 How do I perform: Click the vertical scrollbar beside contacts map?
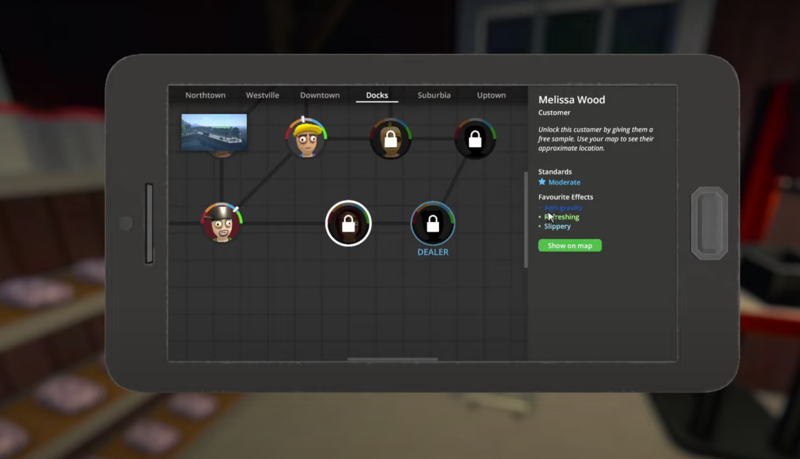point(526,220)
